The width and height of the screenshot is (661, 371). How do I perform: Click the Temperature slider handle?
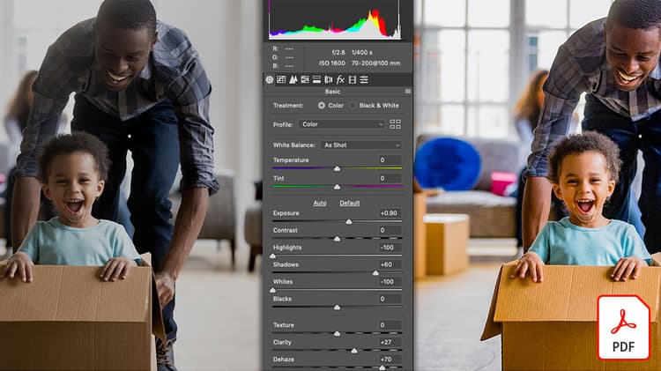337,168
